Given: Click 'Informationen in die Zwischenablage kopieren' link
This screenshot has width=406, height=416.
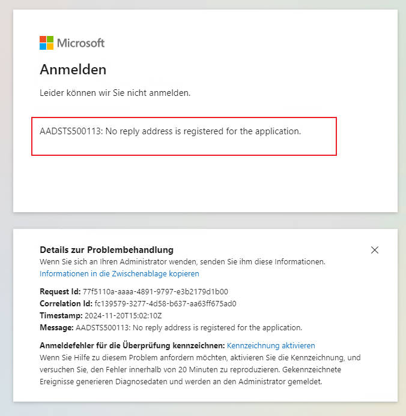Looking at the screenshot, I should coord(120,273).
